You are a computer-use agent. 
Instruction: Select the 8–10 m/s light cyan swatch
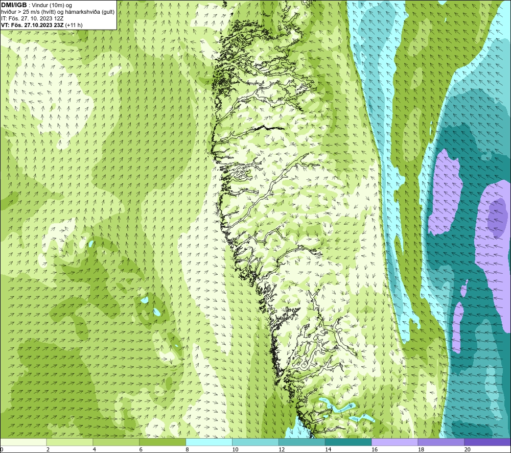209,442
